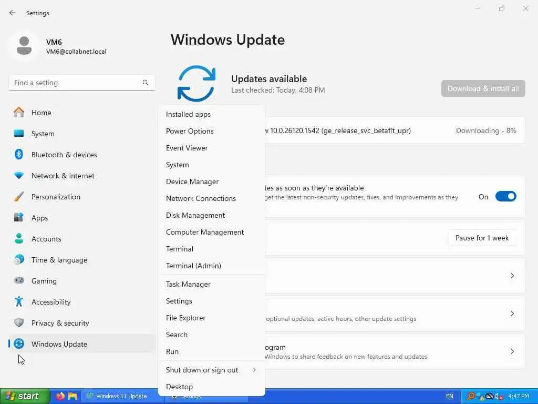Viewport: 538px width, 404px height.
Task: Toggle get latest updates switch off
Action: pos(506,197)
